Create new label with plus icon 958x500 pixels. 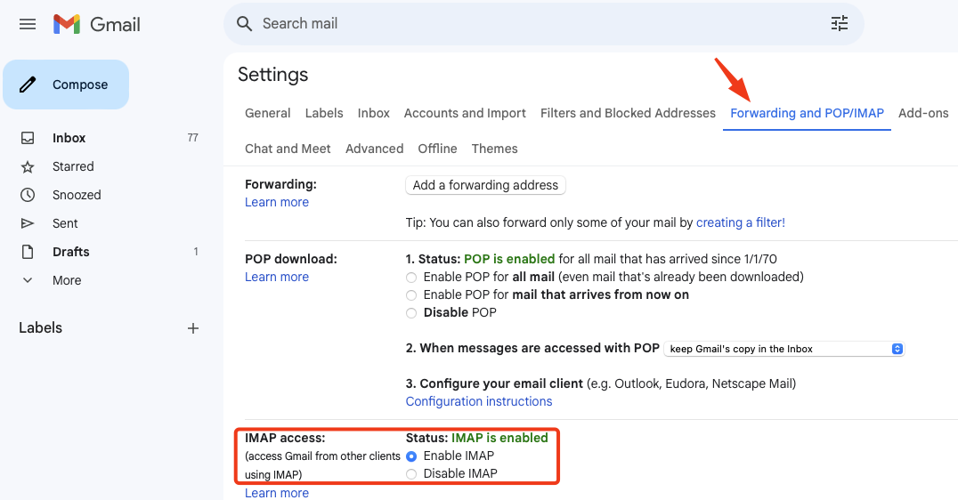(x=193, y=328)
